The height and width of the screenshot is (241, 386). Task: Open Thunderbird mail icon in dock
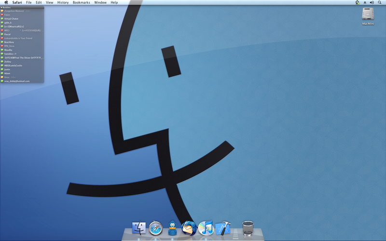coord(189,228)
